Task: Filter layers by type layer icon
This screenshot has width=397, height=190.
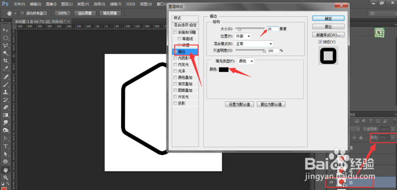Action: pos(371,121)
